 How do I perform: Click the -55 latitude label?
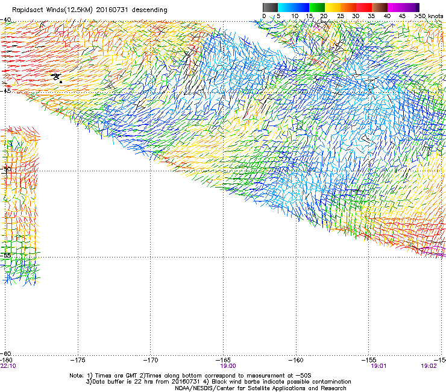click(x=5, y=255)
